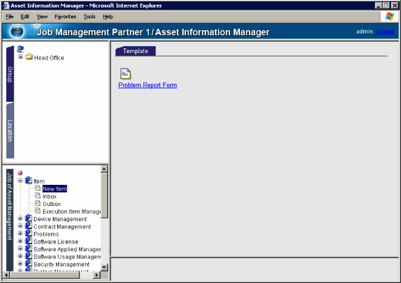This screenshot has height=283, width=401.
Task: Click the New Item page icon
Action: tap(38, 188)
